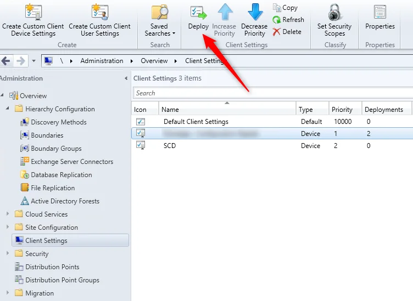Select the SCD client settings row

[x=272, y=146]
